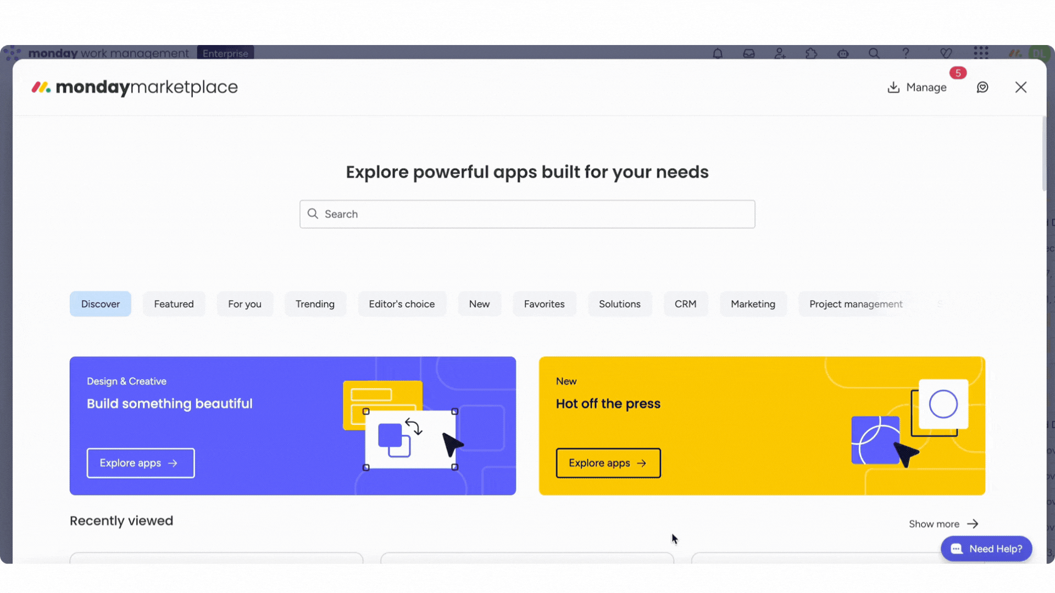1055x593 pixels.
Task: Click the Enterprise plan badge in the background window
Action: [225, 53]
